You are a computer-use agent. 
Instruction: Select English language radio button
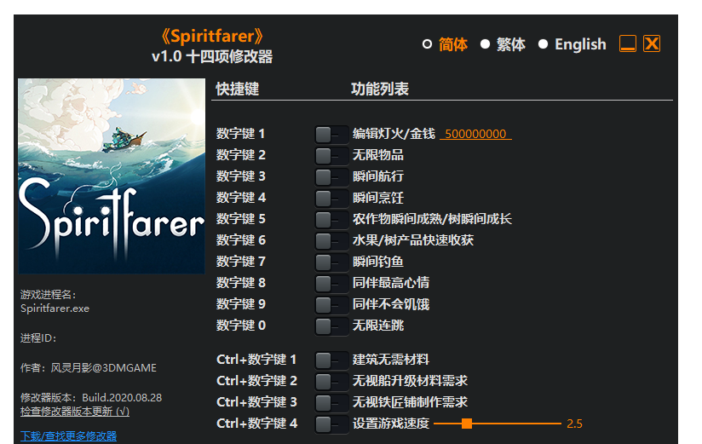click(x=543, y=44)
